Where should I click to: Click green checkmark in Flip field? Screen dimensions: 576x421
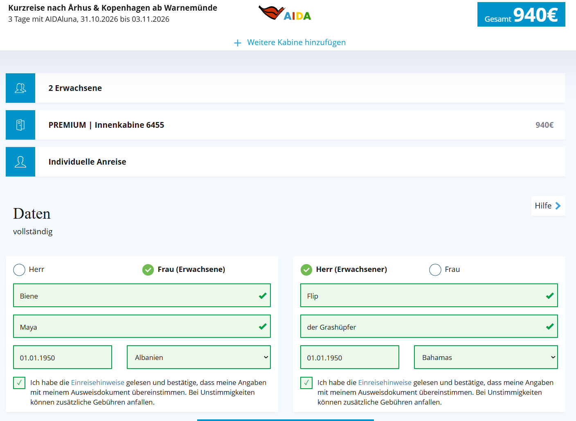point(550,296)
